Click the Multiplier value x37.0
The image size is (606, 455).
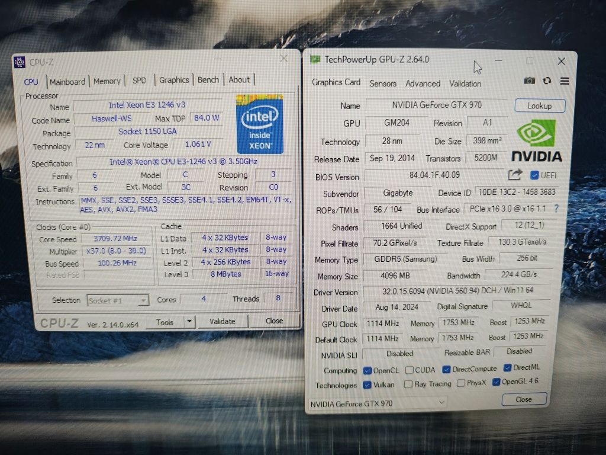point(116,251)
